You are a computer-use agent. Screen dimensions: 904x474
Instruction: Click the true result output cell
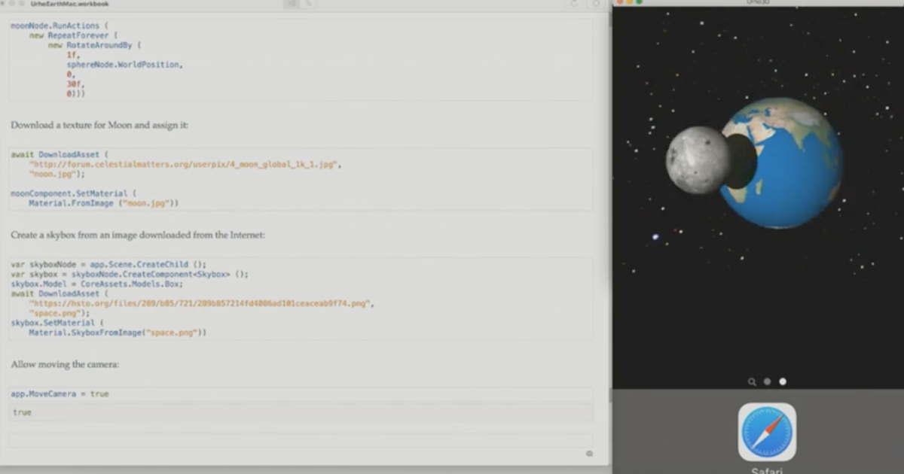(22, 412)
